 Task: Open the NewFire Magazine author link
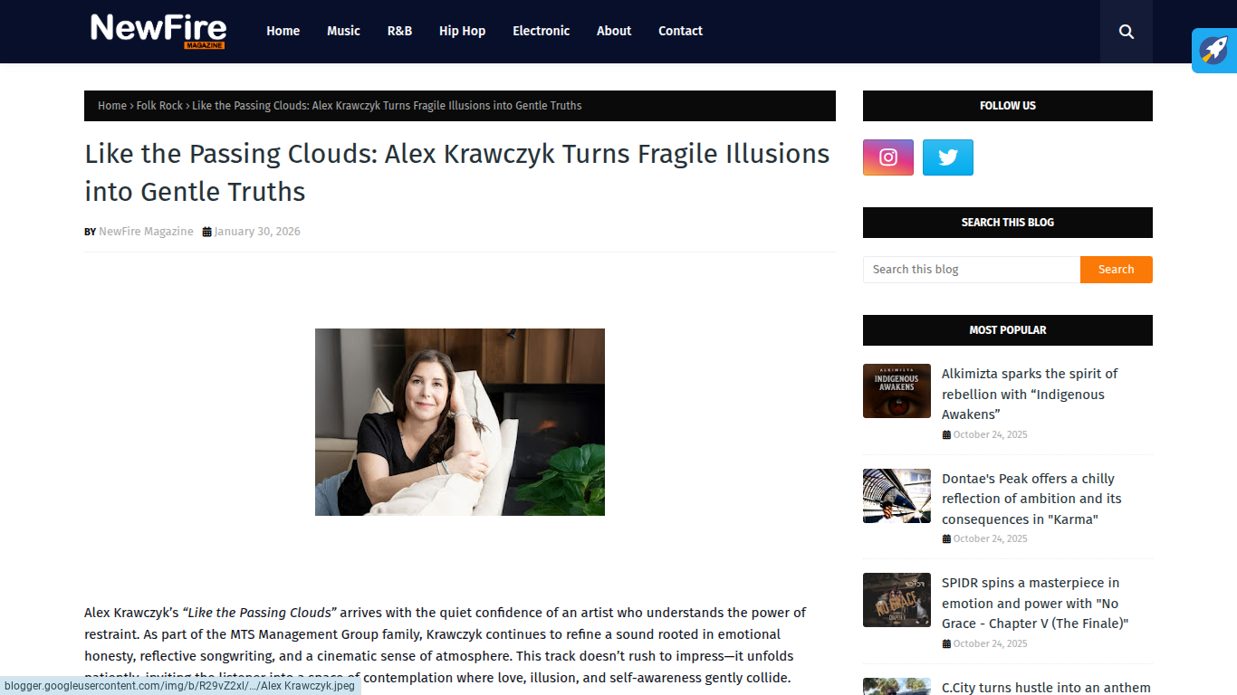coord(146,232)
